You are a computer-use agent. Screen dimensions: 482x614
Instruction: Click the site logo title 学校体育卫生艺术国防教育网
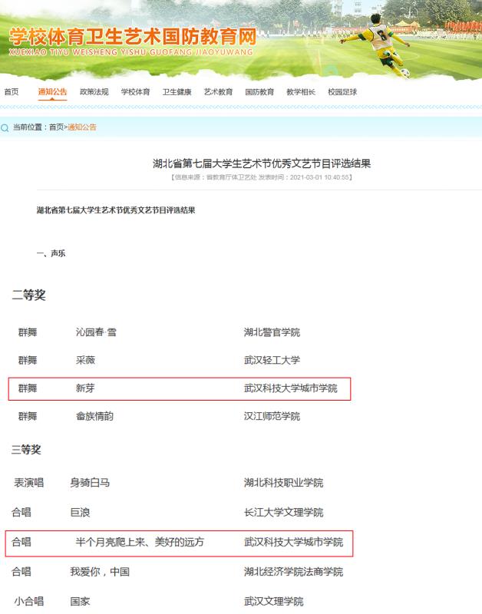click(130, 35)
